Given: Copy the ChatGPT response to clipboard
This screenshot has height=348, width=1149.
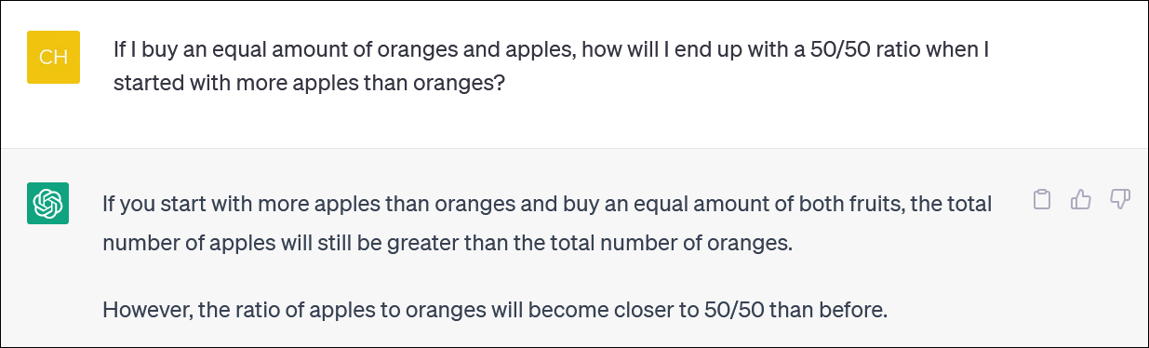Looking at the screenshot, I should [1043, 199].
